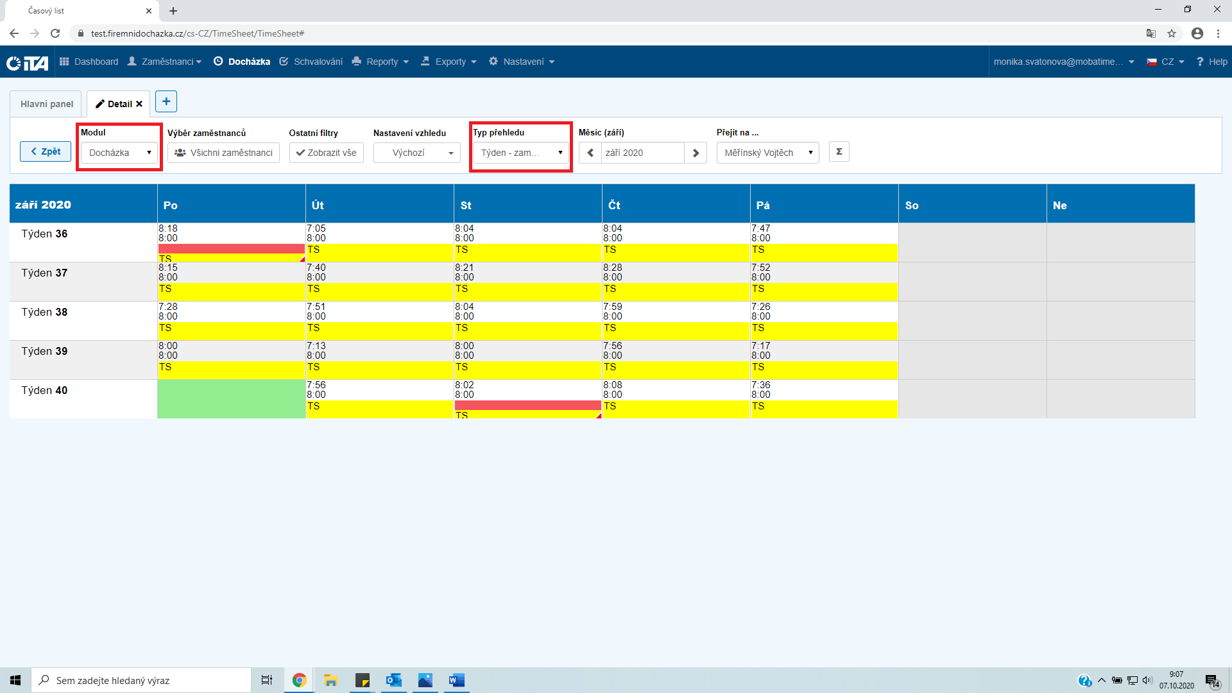Viewport: 1232px width, 693px height.
Task: Click Všichni zaměstnanci button
Action: click(x=223, y=153)
